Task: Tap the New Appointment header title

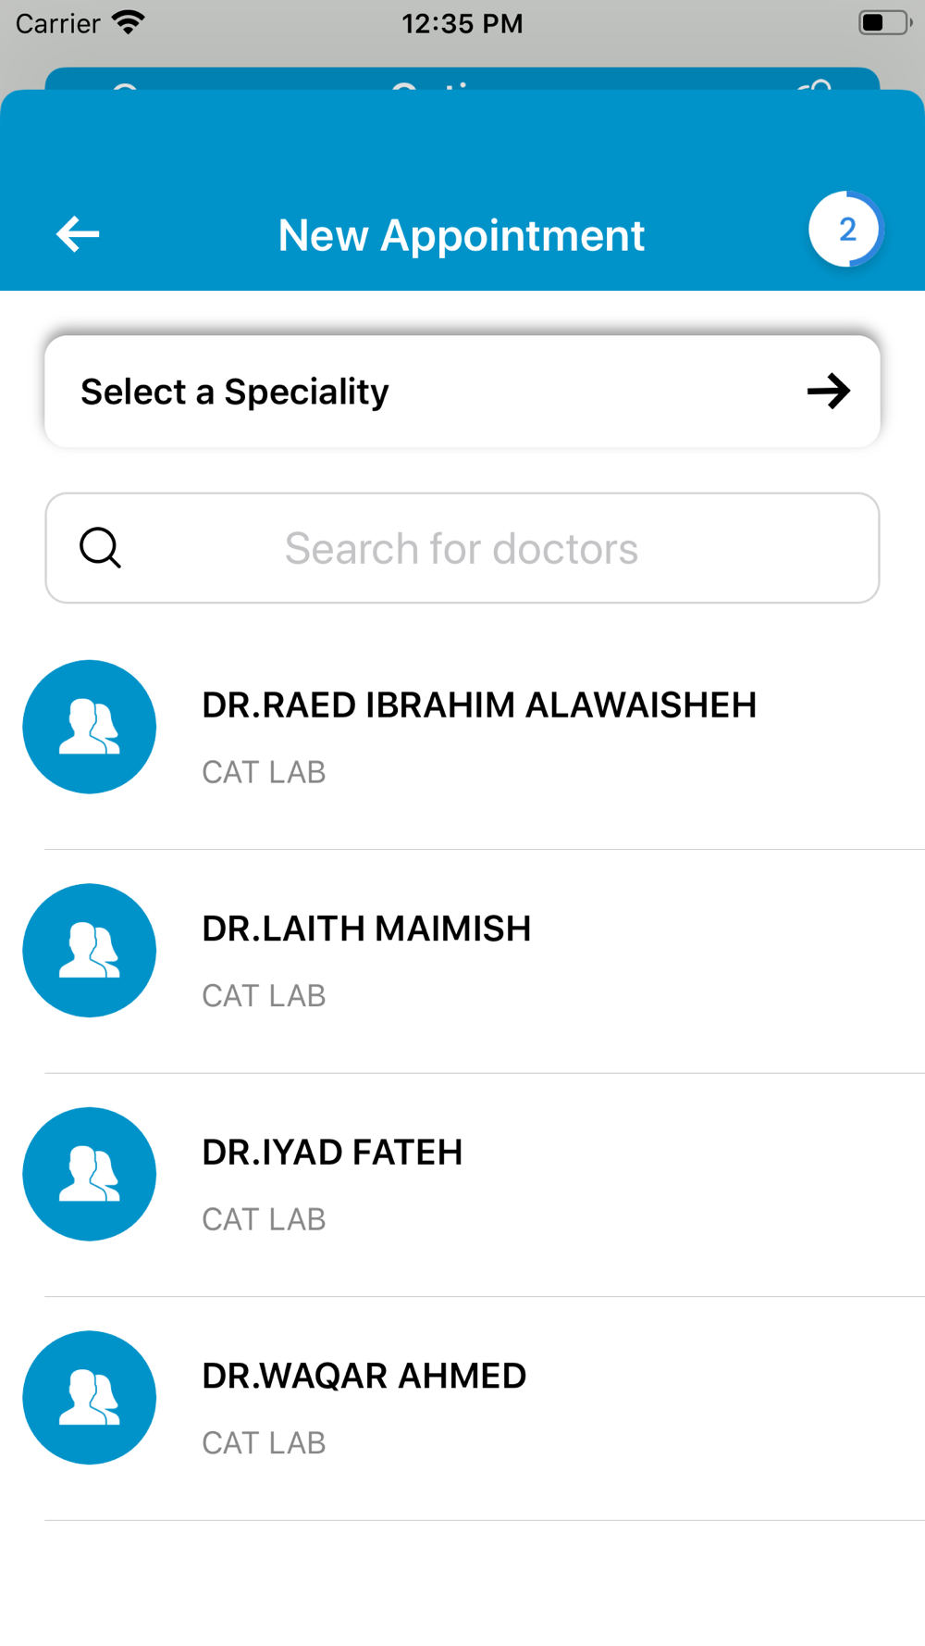Action: click(461, 235)
